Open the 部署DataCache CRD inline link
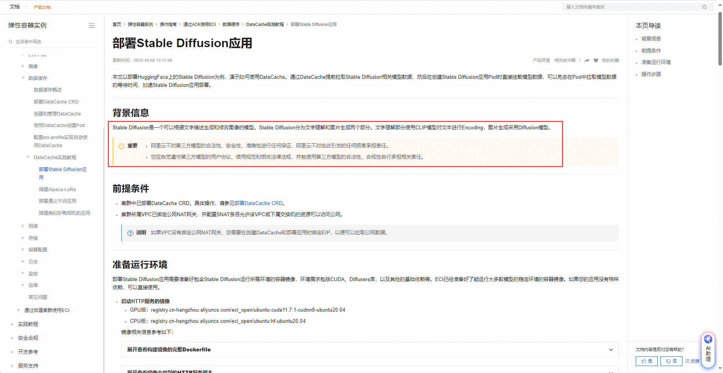 tap(258, 203)
